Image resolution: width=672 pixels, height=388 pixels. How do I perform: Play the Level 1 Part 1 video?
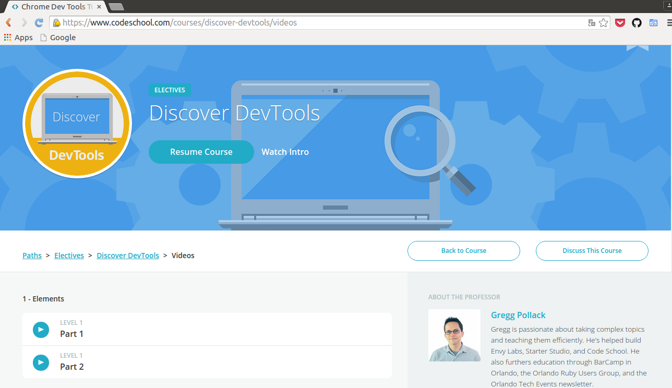pyautogui.click(x=41, y=330)
